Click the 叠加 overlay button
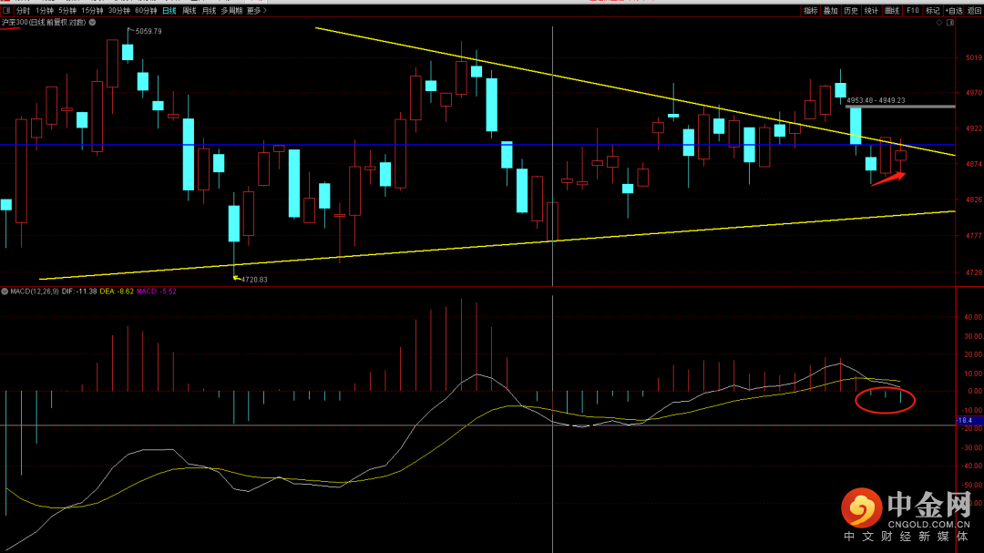The image size is (984, 553). pos(831,11)
